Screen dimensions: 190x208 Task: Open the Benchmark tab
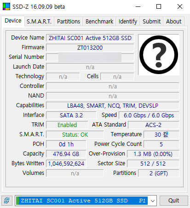tap(99, 22)
